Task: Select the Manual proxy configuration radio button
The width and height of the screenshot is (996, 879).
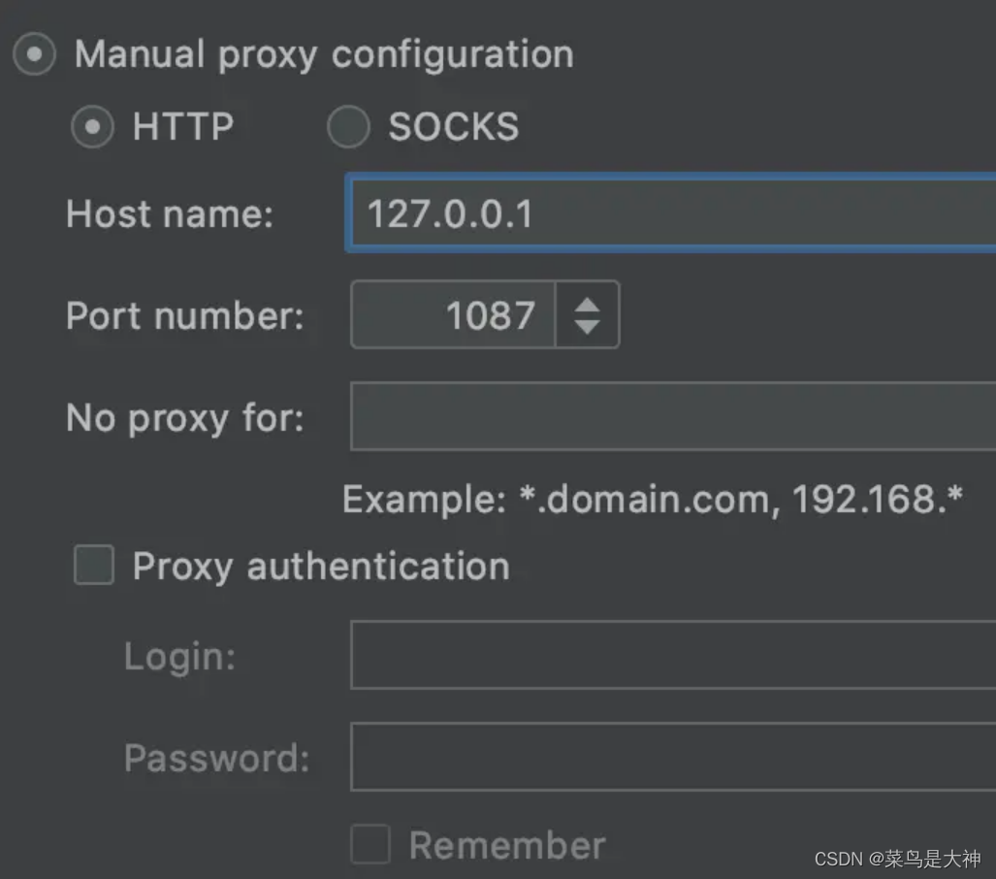Action: click(x=34, y=54)
